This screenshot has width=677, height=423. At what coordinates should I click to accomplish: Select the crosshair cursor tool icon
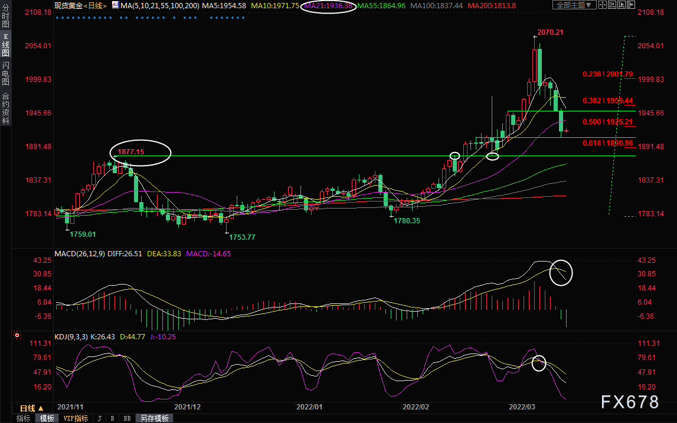coord(602,5)
